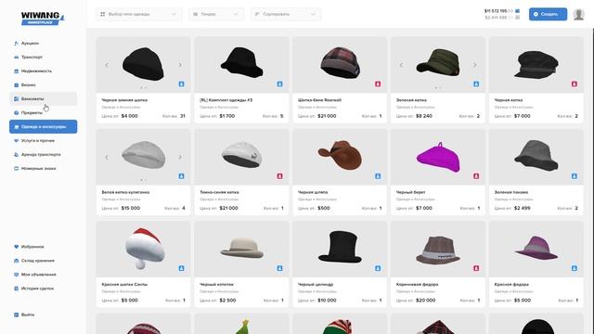Open the plaid beanie thumbnail
594x334 pixels.
341,62
